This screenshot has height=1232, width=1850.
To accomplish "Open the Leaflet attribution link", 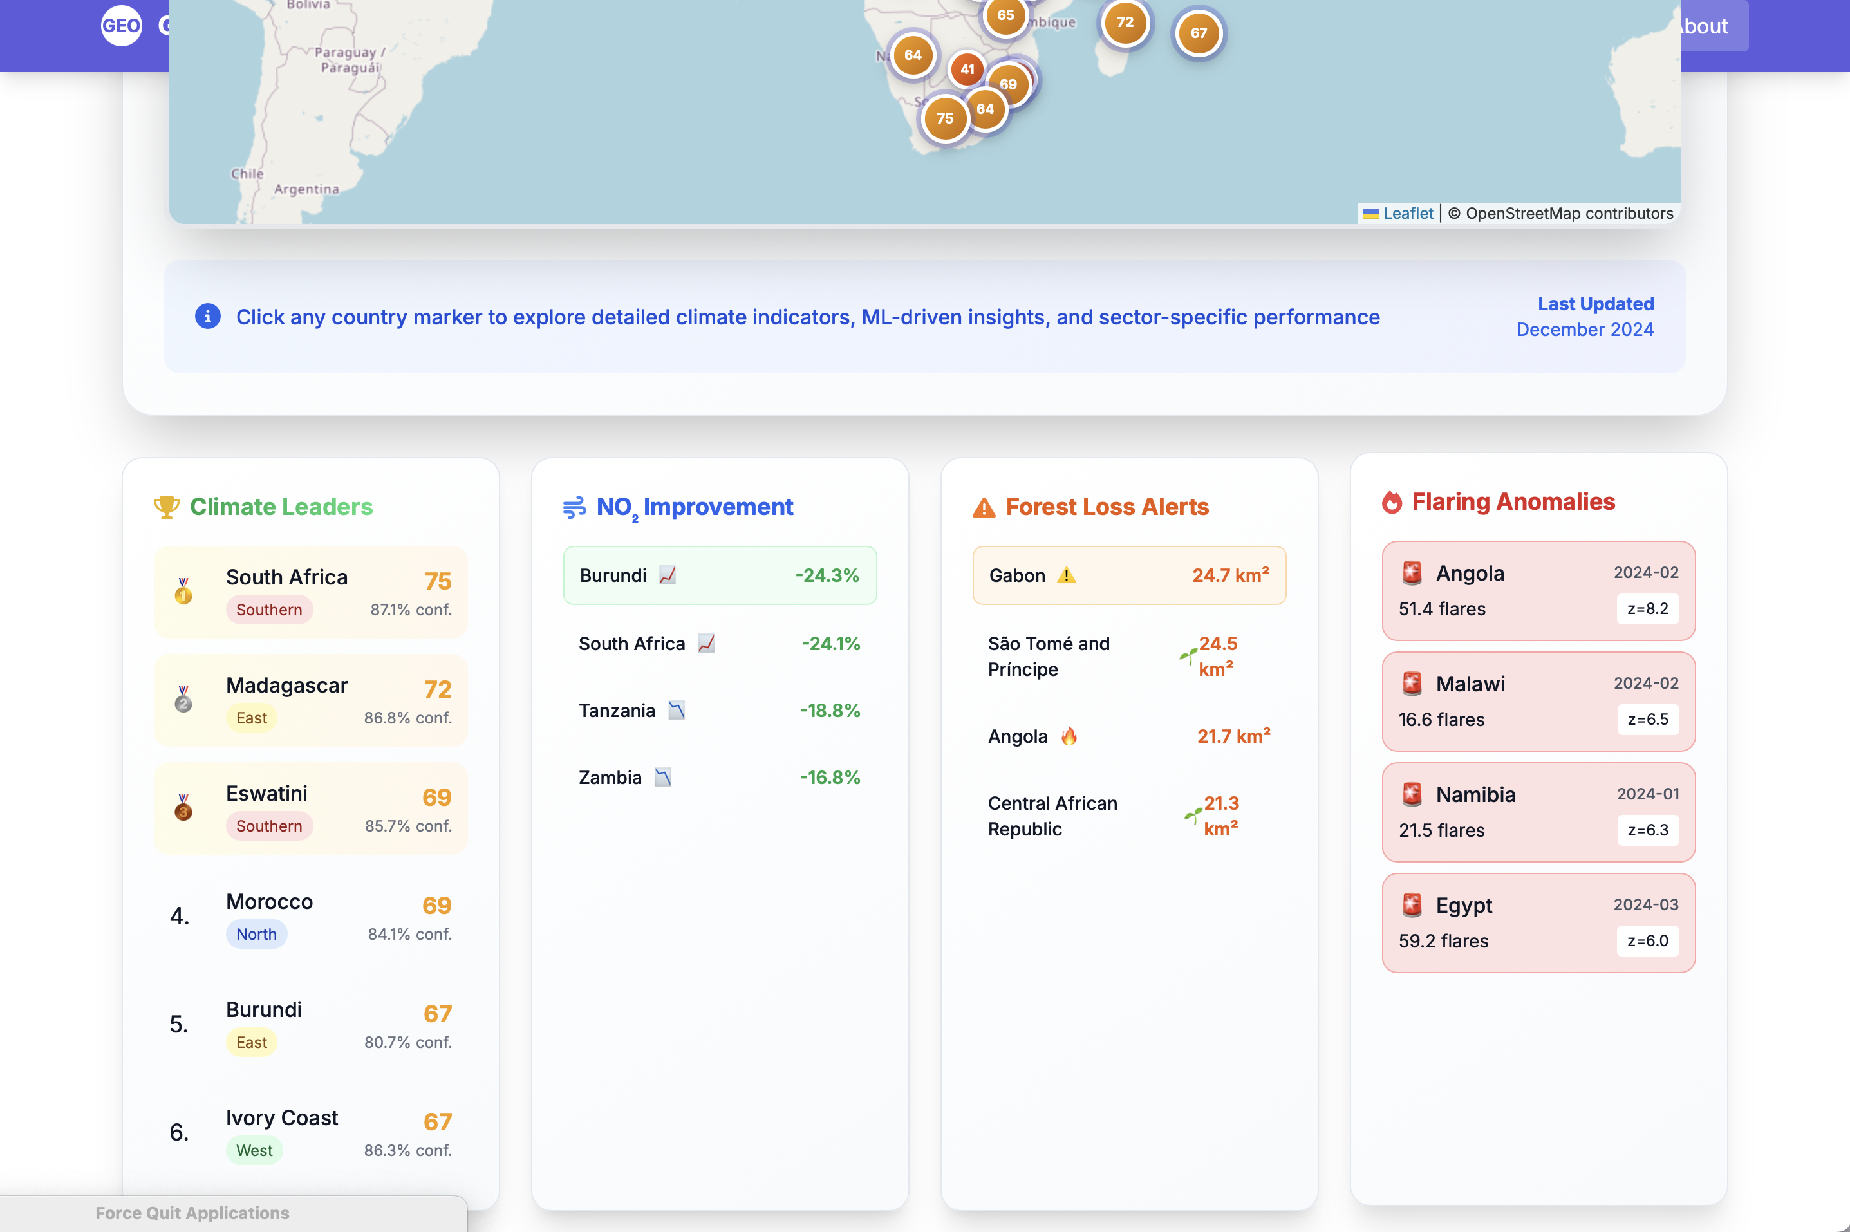I will (1407, 213).
